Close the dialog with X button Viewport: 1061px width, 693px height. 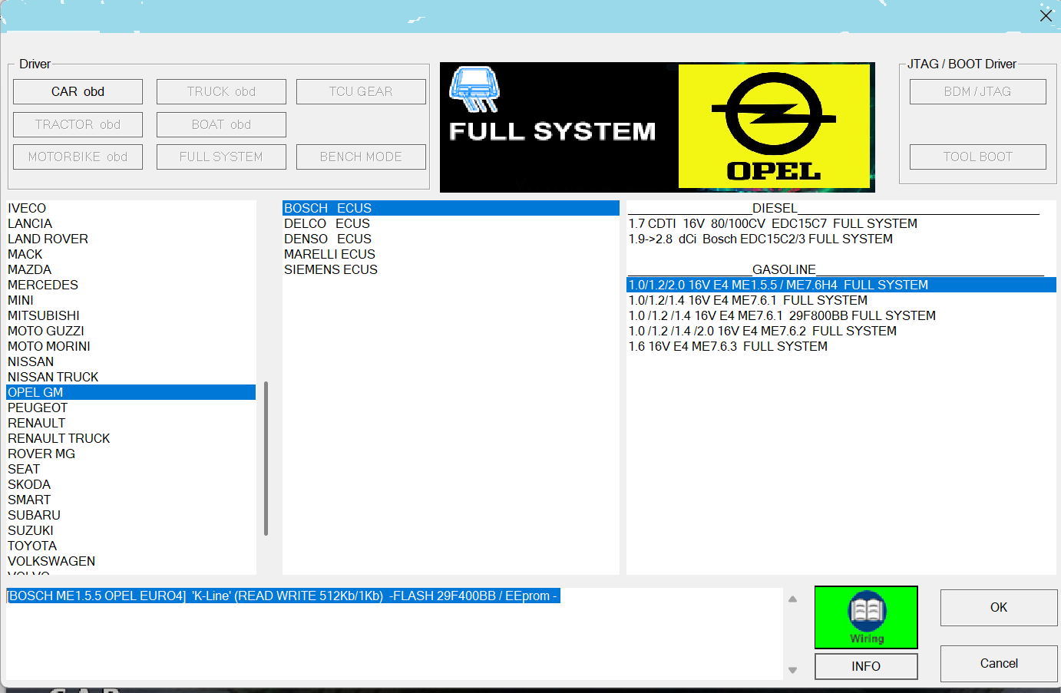tap(1046, 15)
